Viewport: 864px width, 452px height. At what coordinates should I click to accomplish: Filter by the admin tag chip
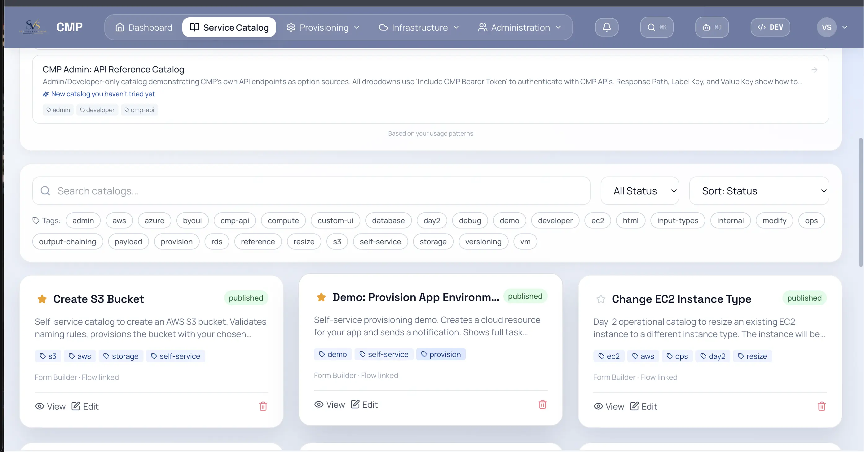tap(83, 220)
